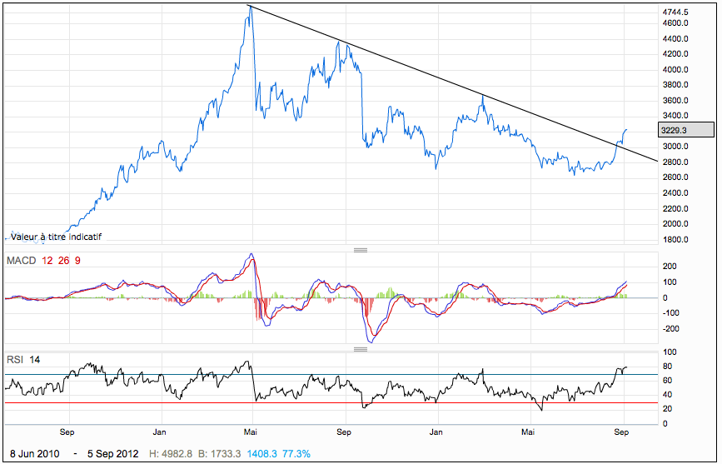Click the 60 label on RSI axis
The width and height of the screenshot is (722, 464).
click(667, 381)
